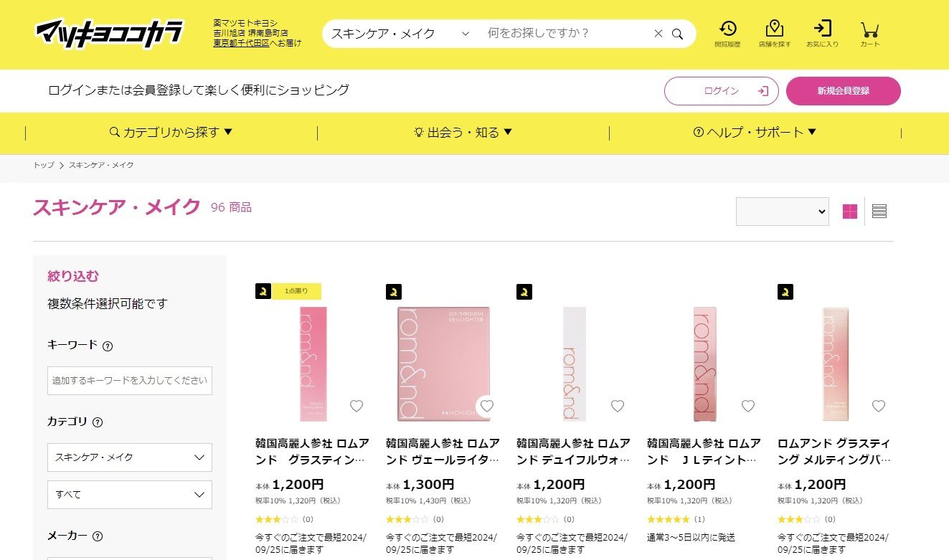Click the filter keyword input field
The width and height of the screenshot is (949, 560).
click(x=130, y=381)
